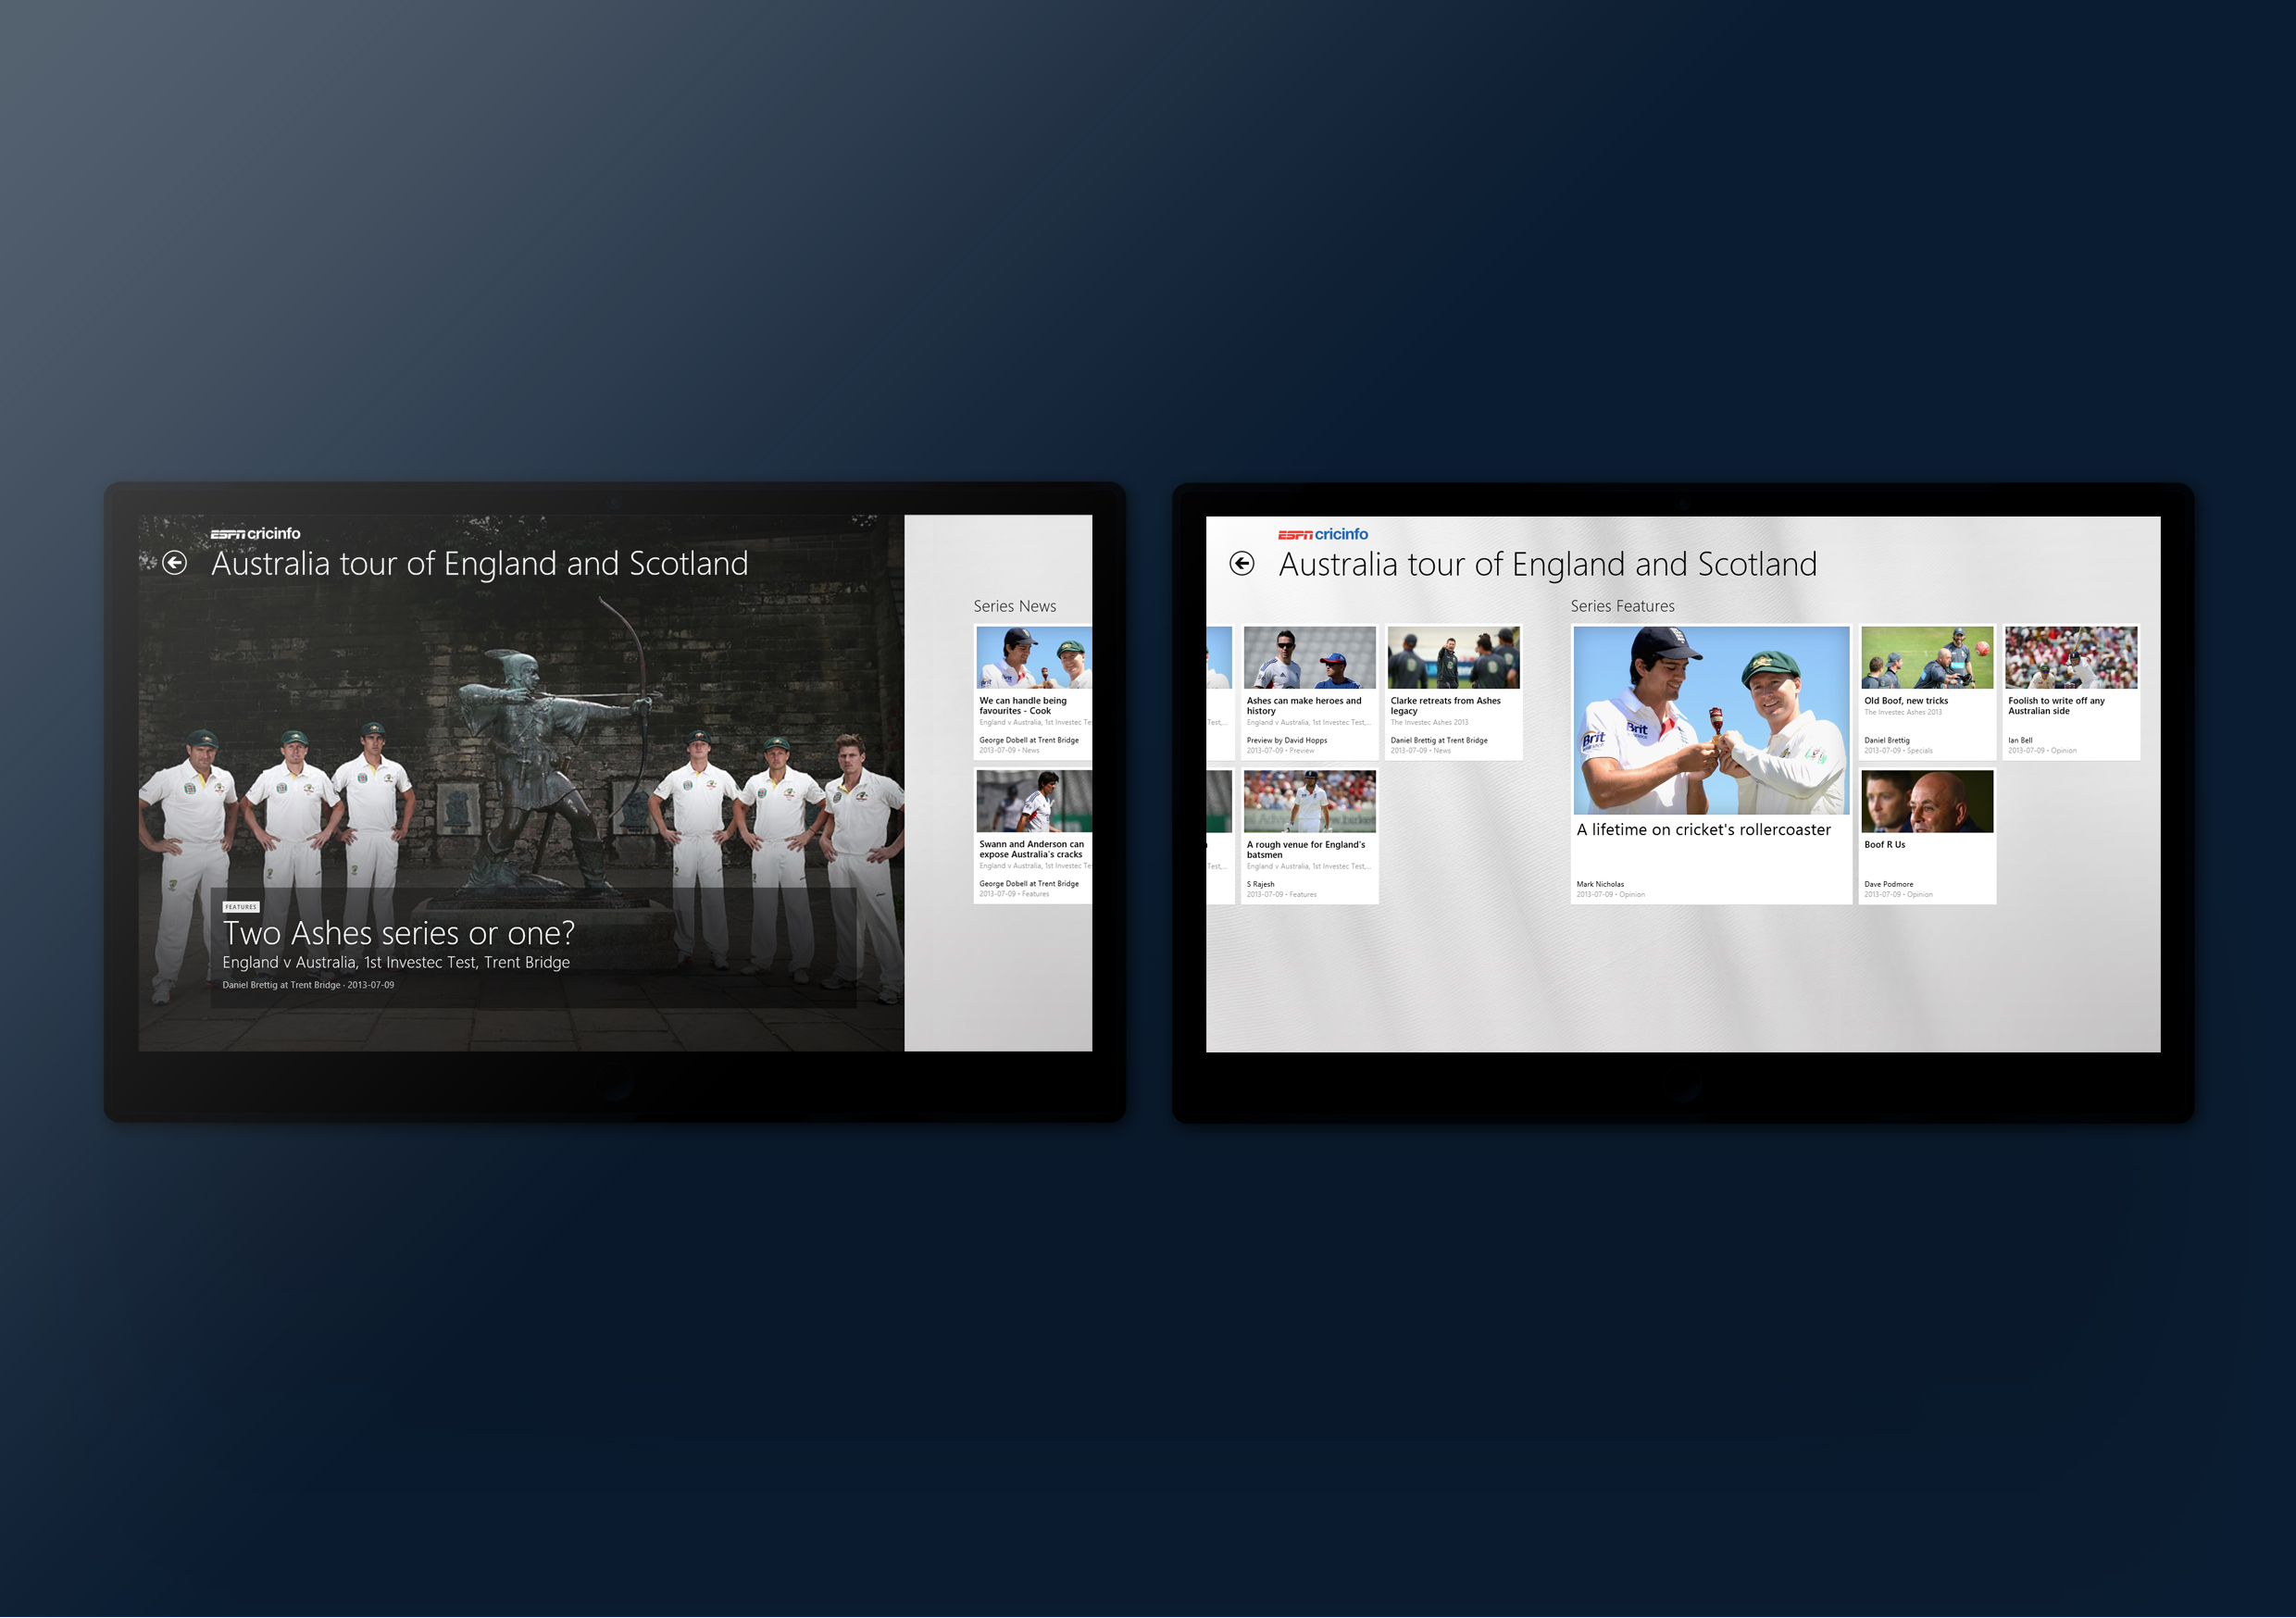This screenshot has height=1618, width=2296.
Task: Click the 'Series News' section header
Action: (x=1014, y=606)
